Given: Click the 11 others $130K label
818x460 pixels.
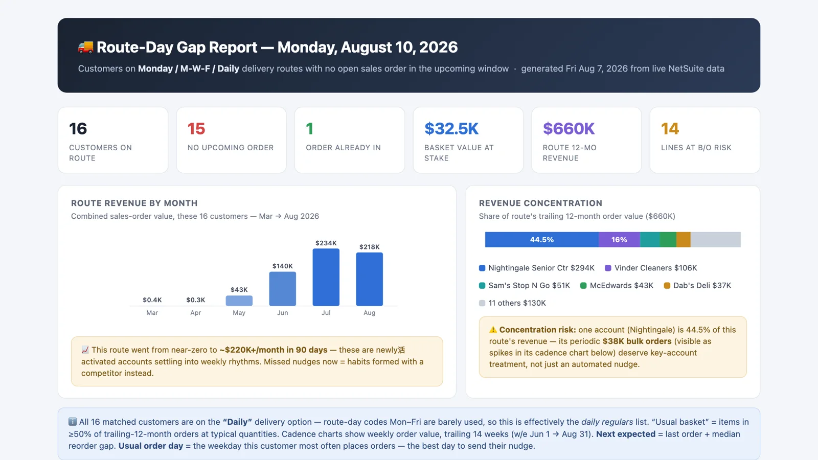Looking at the screenshot, I should [517, 303].
